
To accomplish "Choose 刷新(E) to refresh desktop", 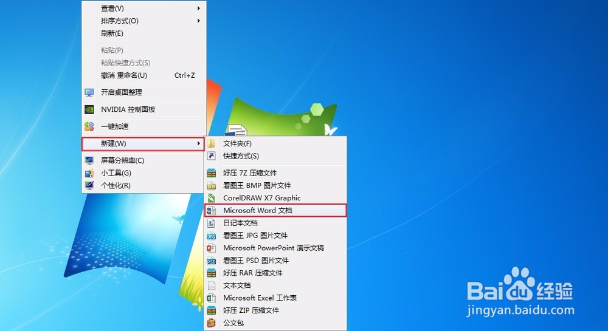I will [143, 33].
